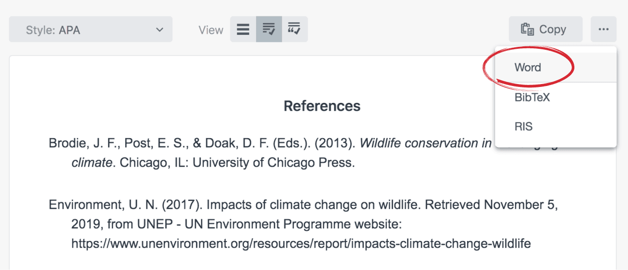The height and width of the screenshot is (270, 628).
Task: Click the italic title 'Wildlife conservation in'
Action: click(x=425, y=143)
